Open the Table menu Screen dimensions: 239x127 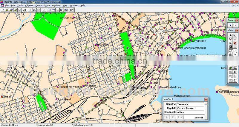[x=47, y=5]
